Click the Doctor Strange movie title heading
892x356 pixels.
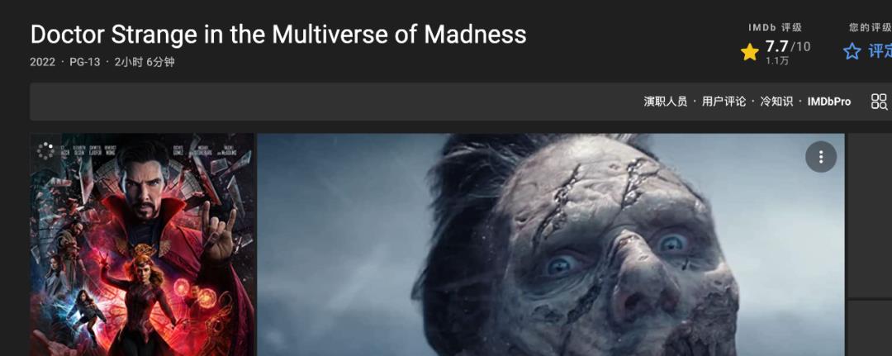pos(278,35)
